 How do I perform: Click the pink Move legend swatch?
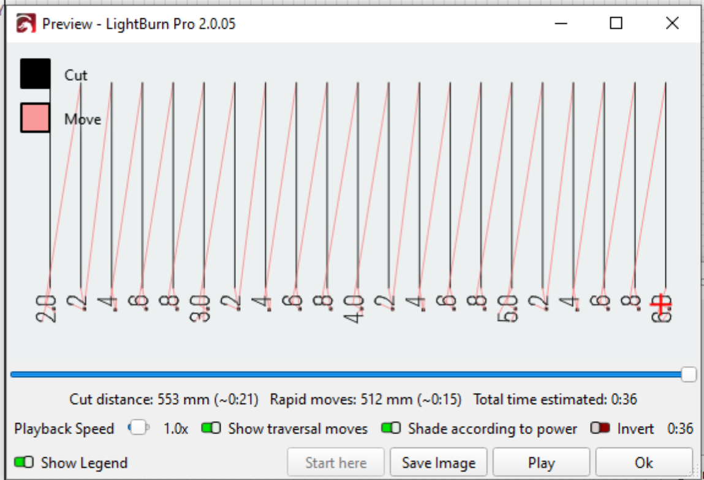point(35,118)
